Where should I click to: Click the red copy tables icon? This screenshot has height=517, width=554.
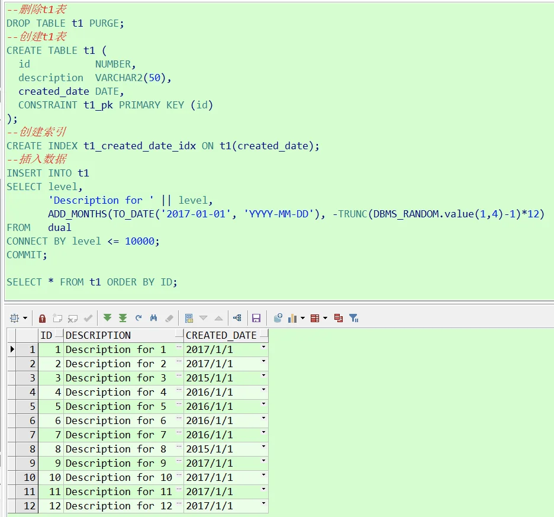339,318
